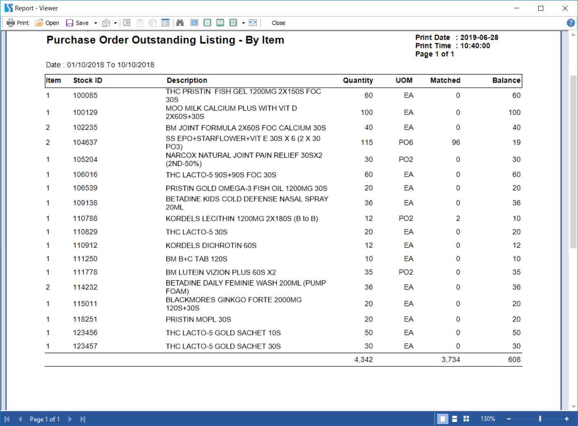Screen dimensions: 578x426
Task: Toggle continuous page layout in status bar
Action: [454, 419]
